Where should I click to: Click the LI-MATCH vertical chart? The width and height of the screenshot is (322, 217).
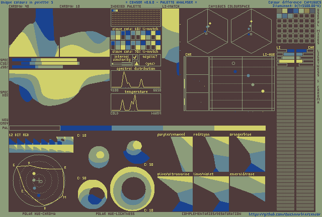coord(171,42)
